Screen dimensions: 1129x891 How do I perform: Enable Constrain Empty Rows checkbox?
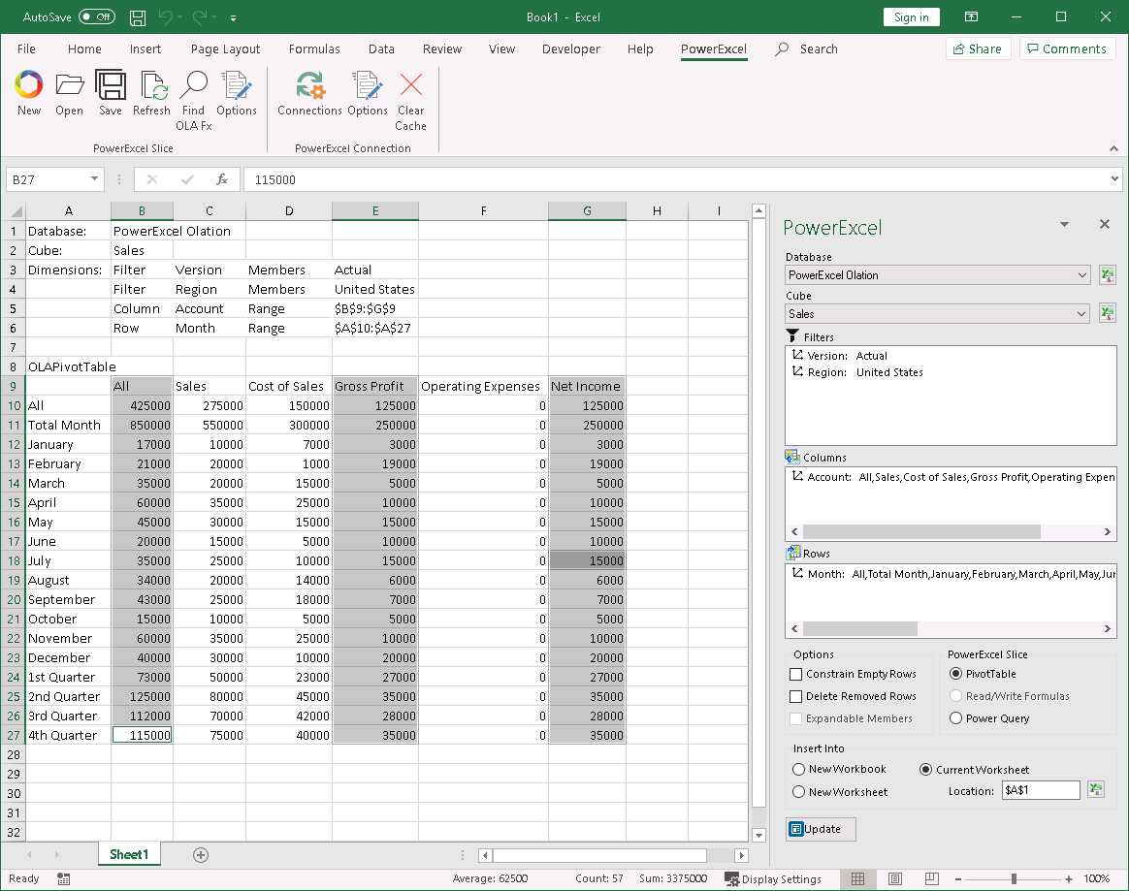point(795,675)
